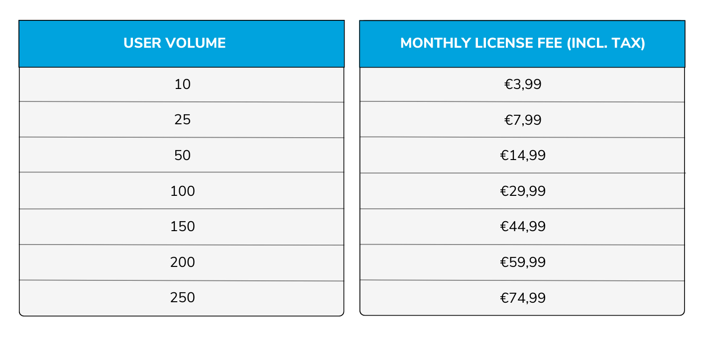Click the €29,99 price cell
Viewport: 704px width, 338px height.
(522, 191)
